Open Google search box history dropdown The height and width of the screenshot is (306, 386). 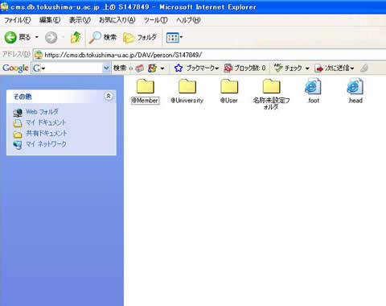point(106,68)
